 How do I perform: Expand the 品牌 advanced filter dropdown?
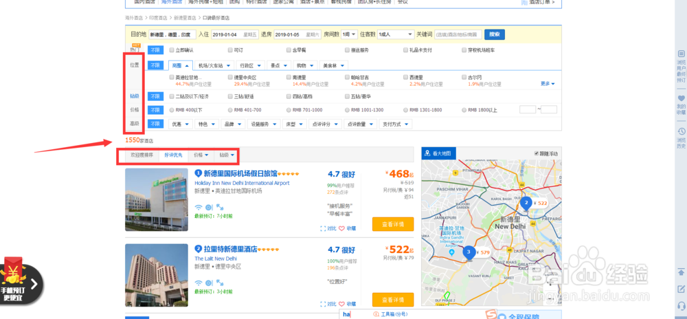[233, 124]
